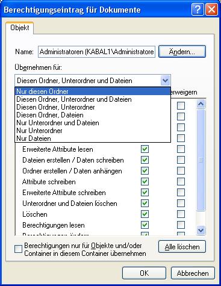Enable 'Berechtigungen nur für Objekte' checkbox
The width and height of the screenshot is (221, 286).
tap(18, 249)
